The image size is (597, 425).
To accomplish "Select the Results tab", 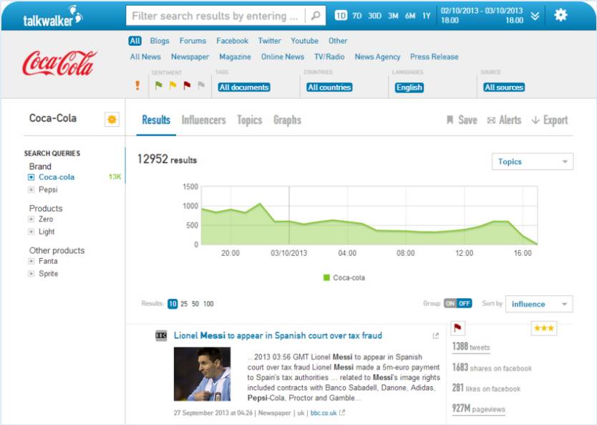I will click(156, 120).
